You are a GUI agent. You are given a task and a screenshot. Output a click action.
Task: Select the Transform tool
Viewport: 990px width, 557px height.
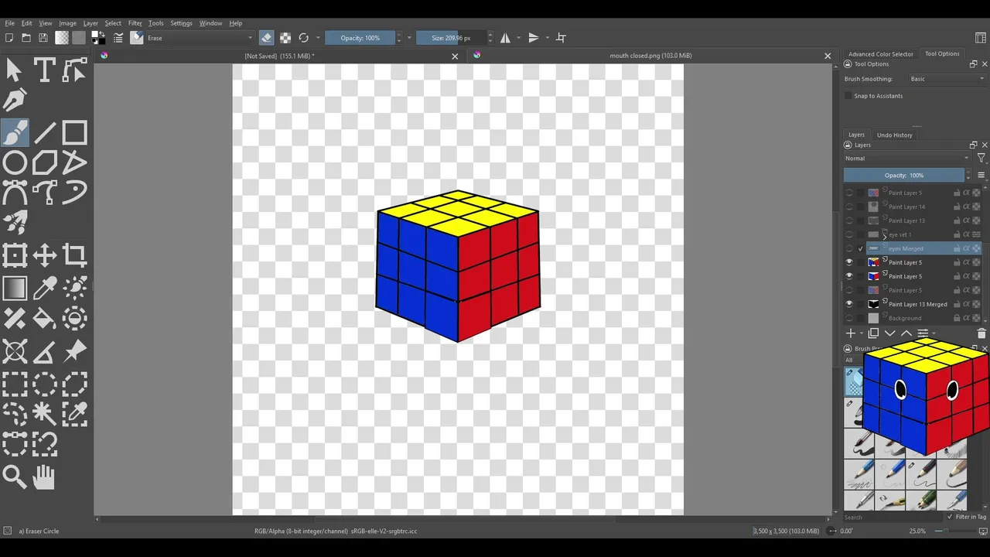[15, 255]
